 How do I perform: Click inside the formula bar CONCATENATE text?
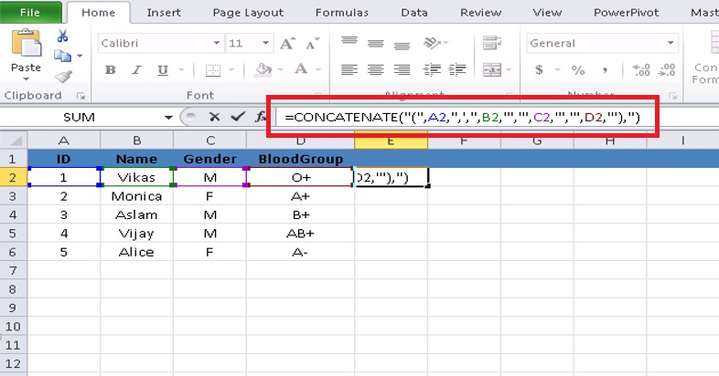coord(462,117)
